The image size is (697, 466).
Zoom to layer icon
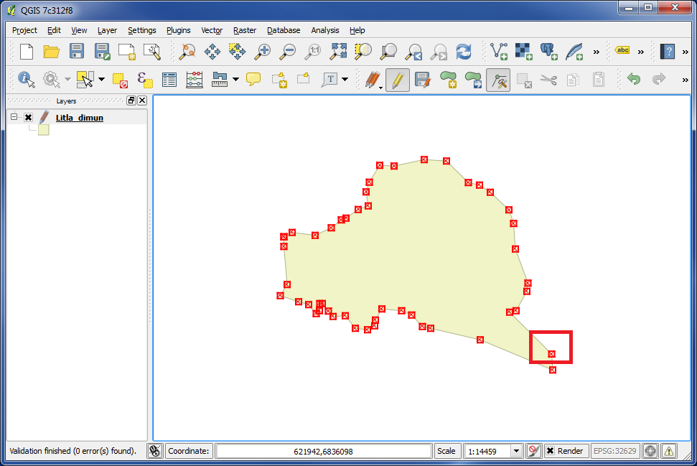pyautogui.click(x=388, y=52)
